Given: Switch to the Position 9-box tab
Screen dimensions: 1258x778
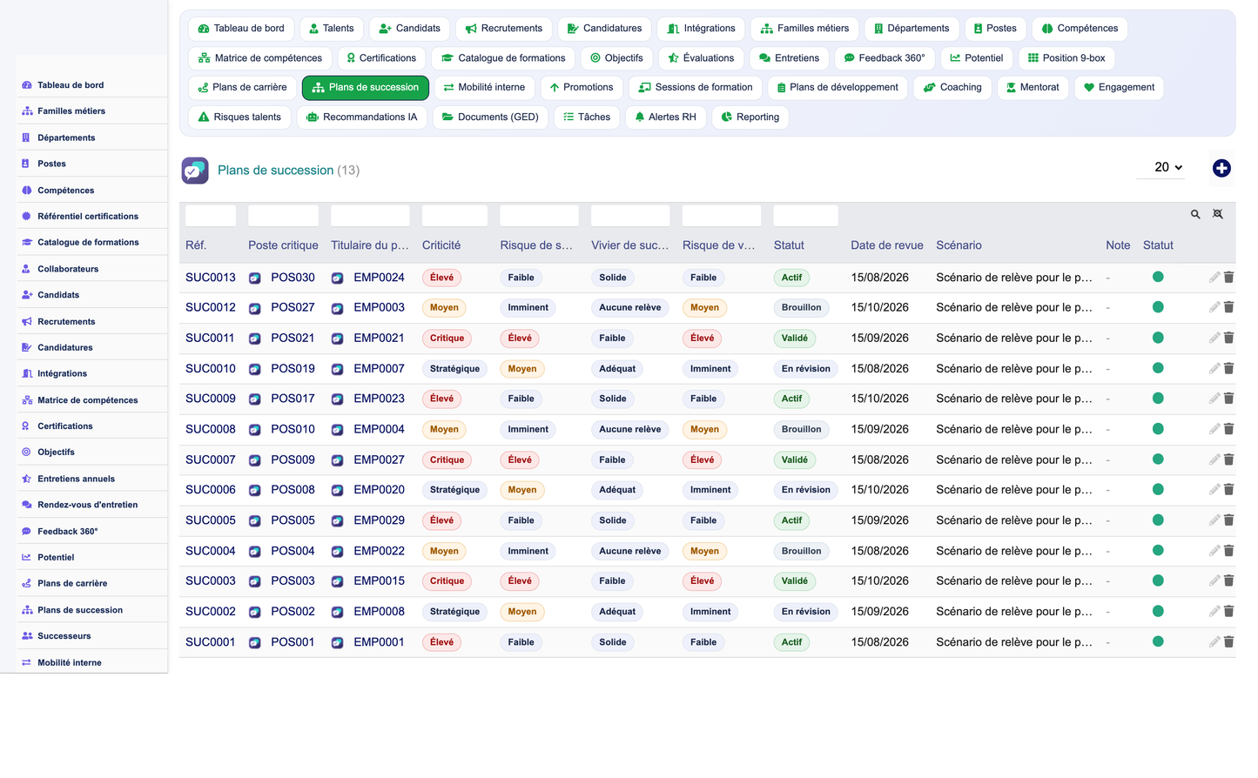Looking at the screenshot, I should pyautogui.click(x=1066, y=58).
